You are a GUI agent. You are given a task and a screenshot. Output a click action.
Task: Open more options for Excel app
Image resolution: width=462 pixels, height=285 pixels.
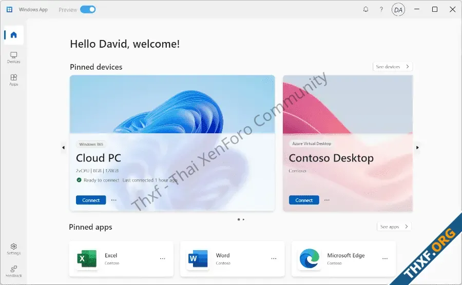point(162,258)
